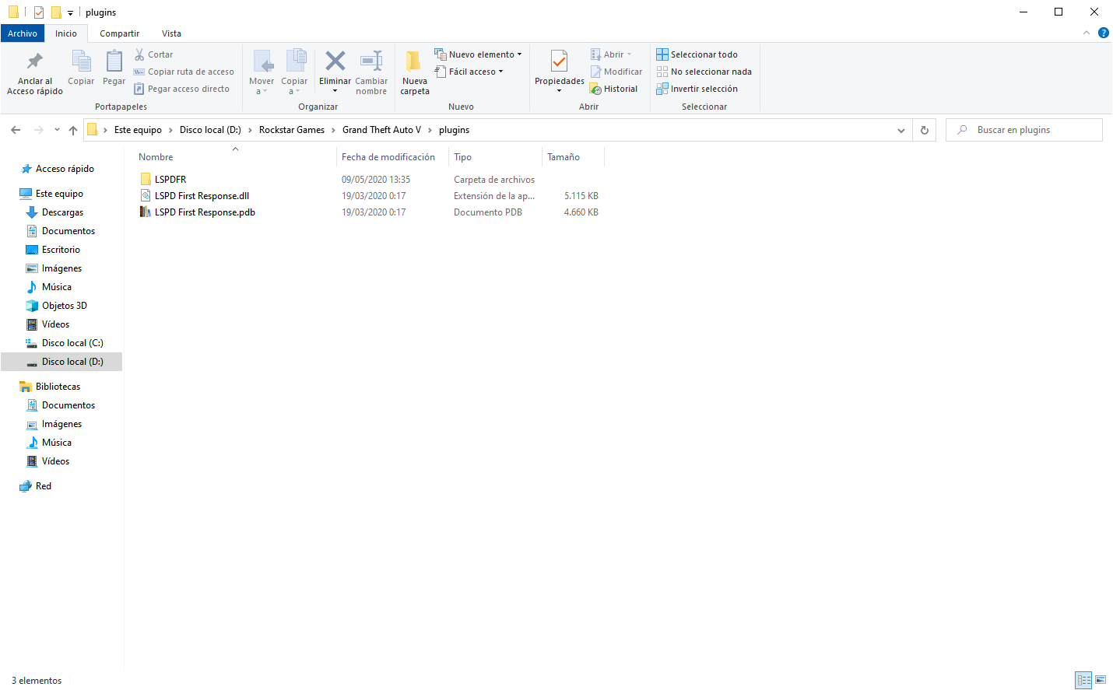Screen dimensions: 1113x690
Task: Expand the address bar history dropdown
Action: pyautogui.click(x=901, y=130)
